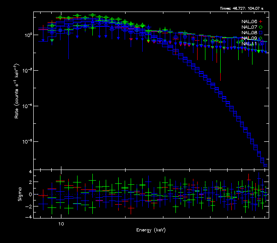Click the Sigma y-axis title
This screenshot has height=243, width=277.
click(x=20, y=194)
